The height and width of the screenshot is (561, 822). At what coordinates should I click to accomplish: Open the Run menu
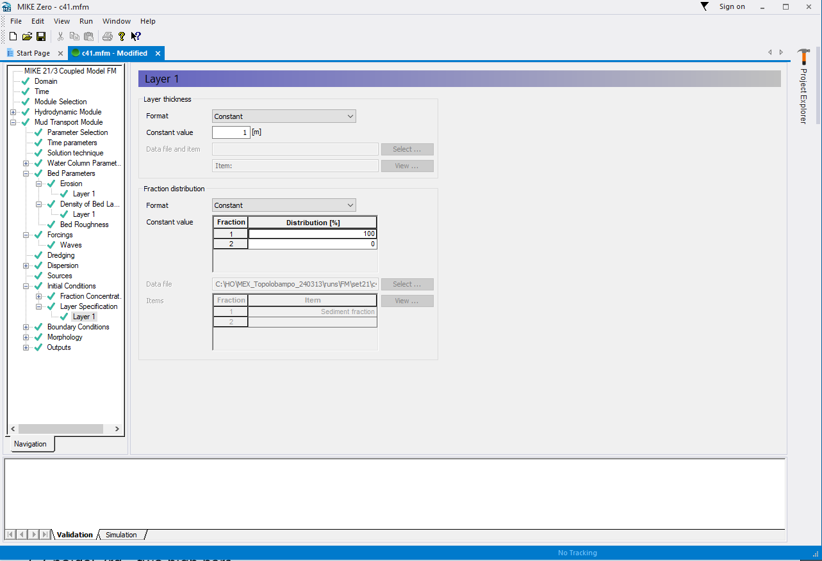point(86,21)
